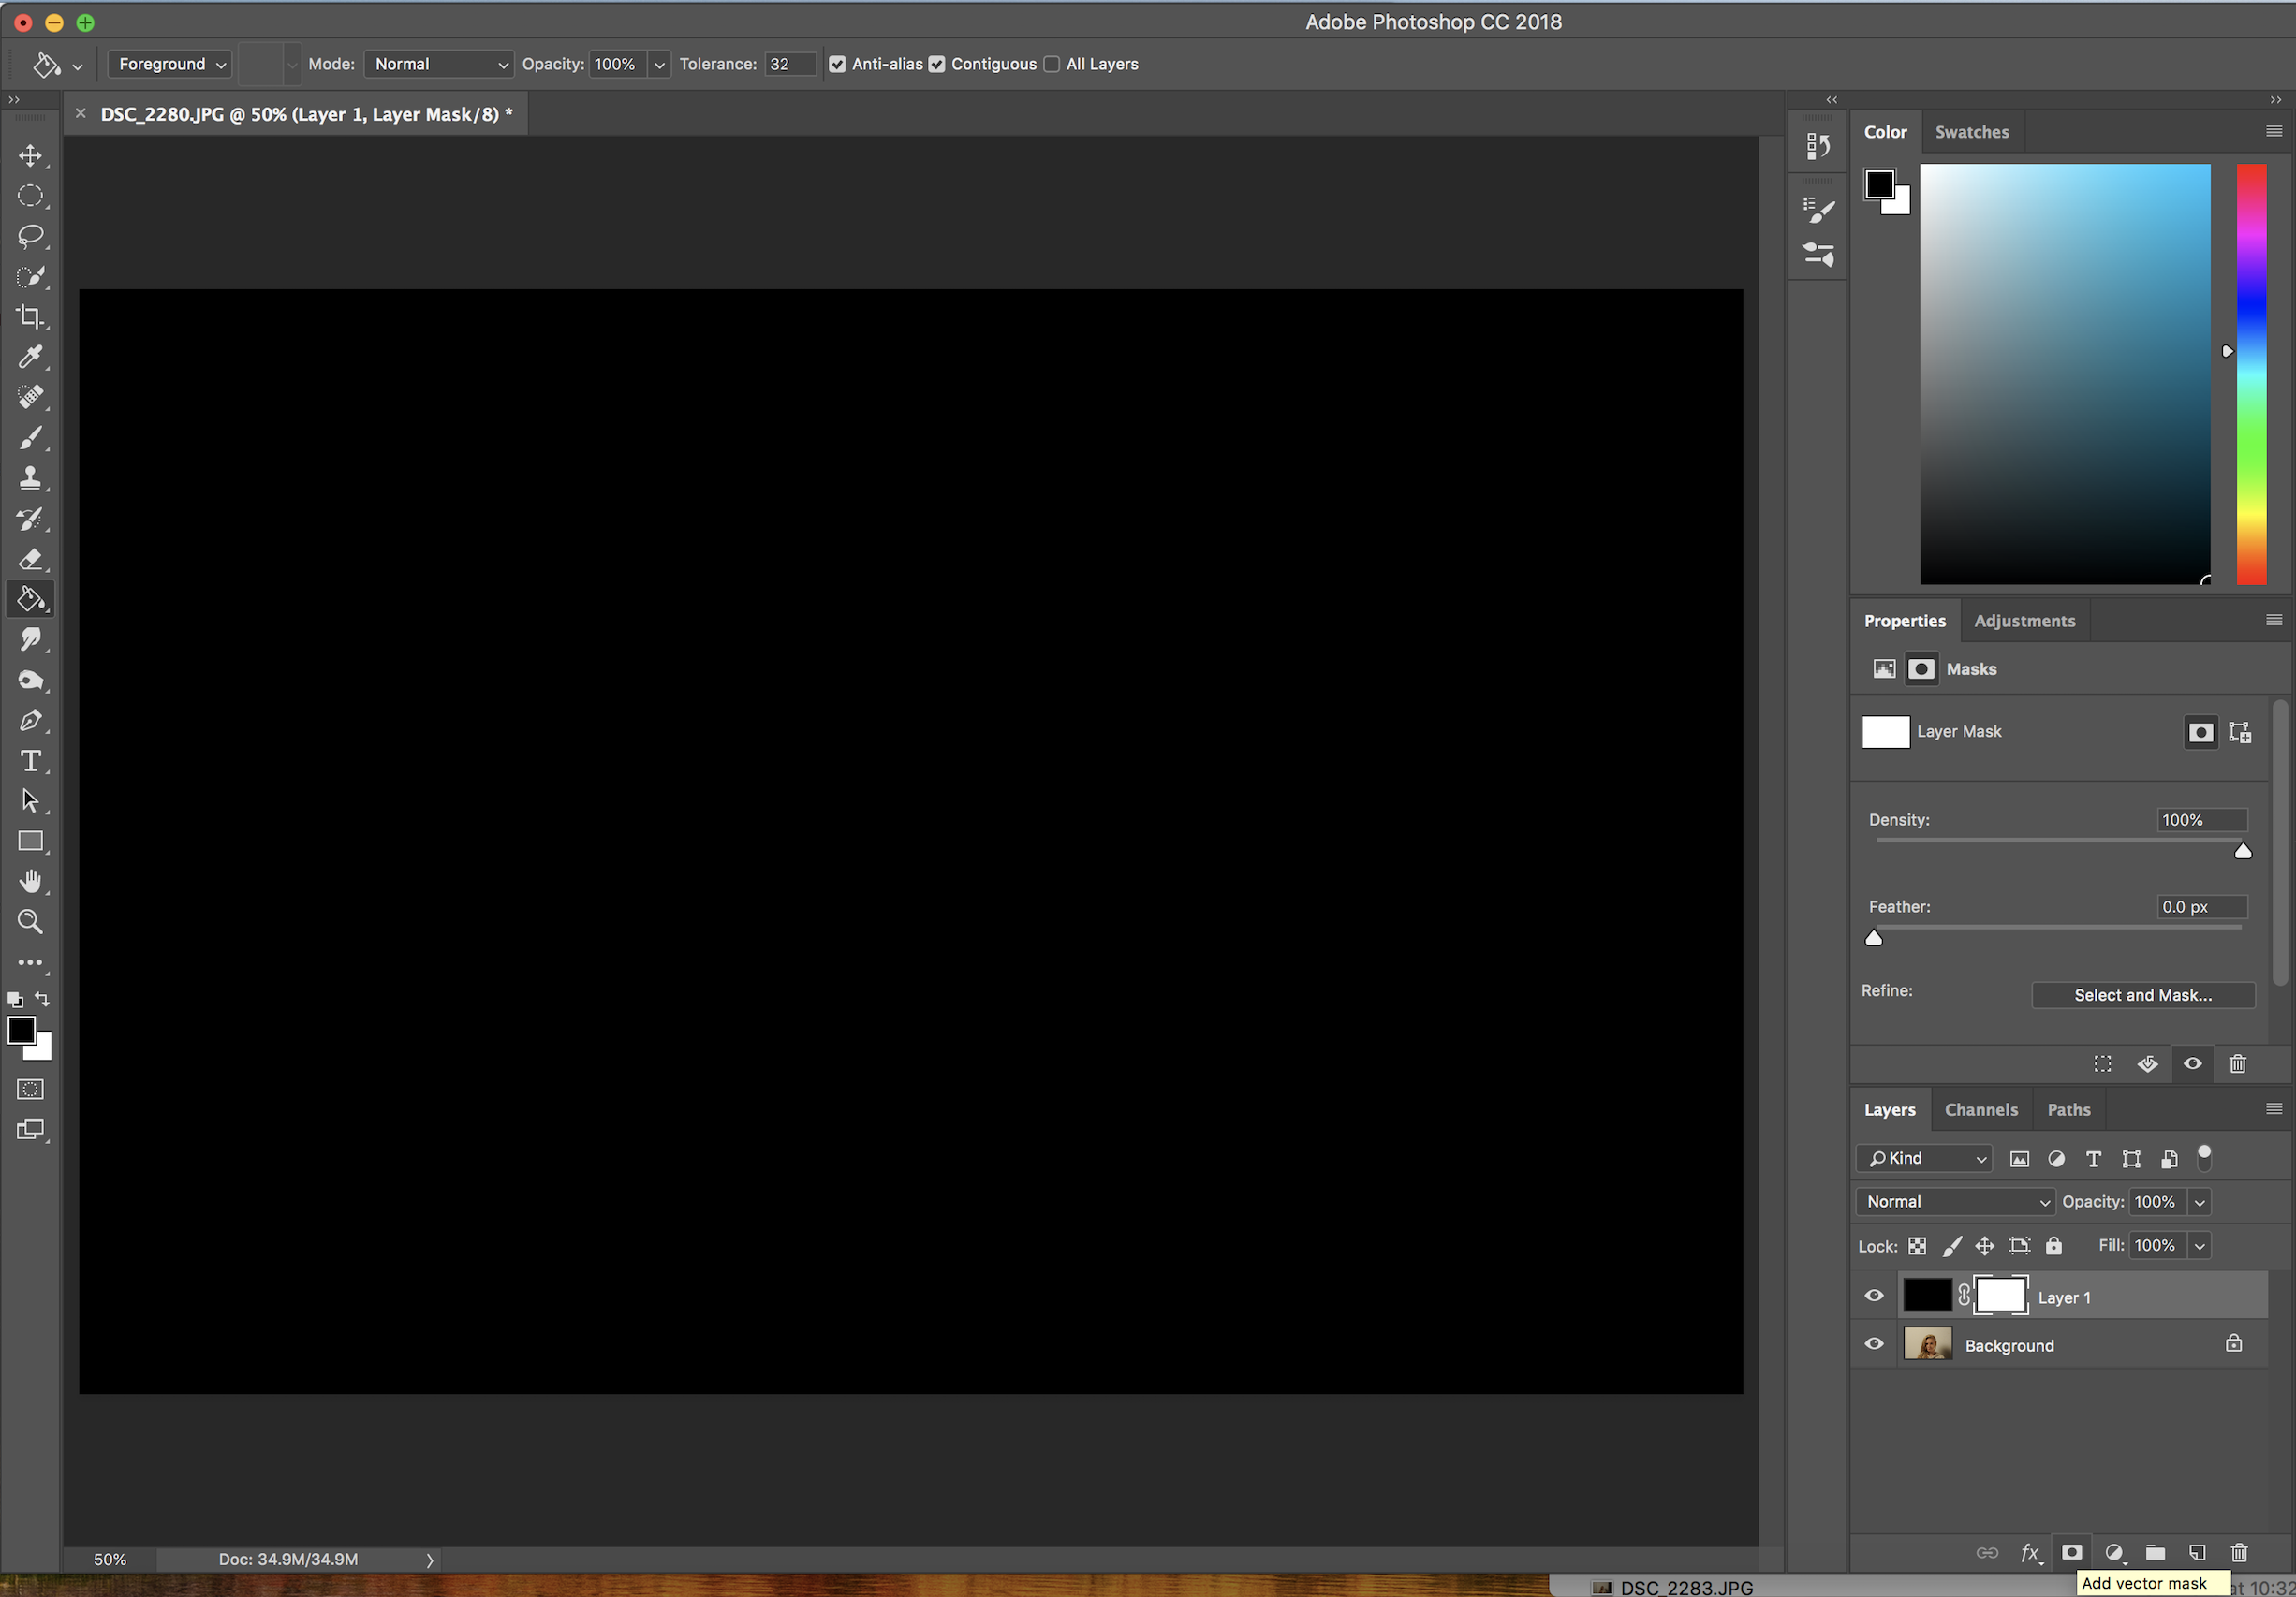Select the Zoom tool
This screenshot has height=1597, width=2296.
click(30, 922)
